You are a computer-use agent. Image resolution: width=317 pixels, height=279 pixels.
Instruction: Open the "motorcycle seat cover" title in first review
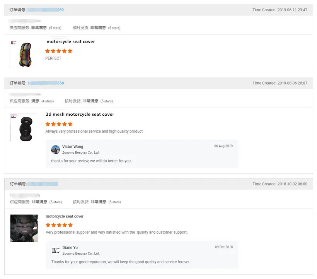[x=71, y=42]
